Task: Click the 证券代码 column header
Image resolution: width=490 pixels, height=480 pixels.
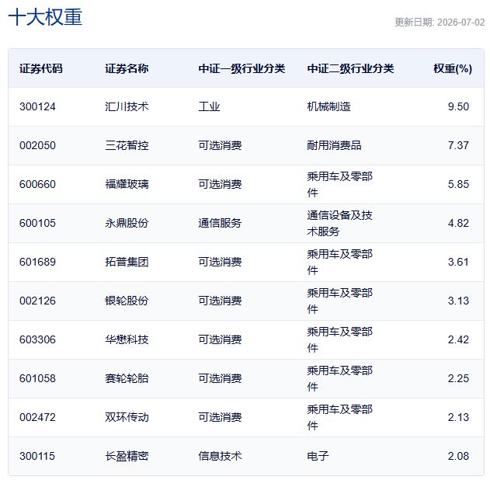Action: [41, 68]
